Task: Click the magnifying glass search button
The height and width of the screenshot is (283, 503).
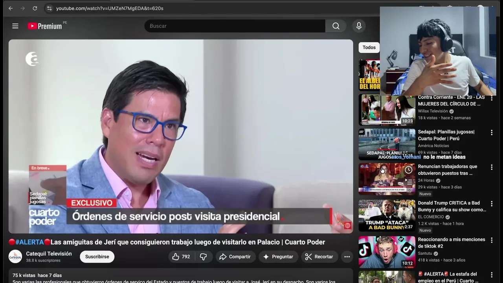Action: (x=336, y=26)
